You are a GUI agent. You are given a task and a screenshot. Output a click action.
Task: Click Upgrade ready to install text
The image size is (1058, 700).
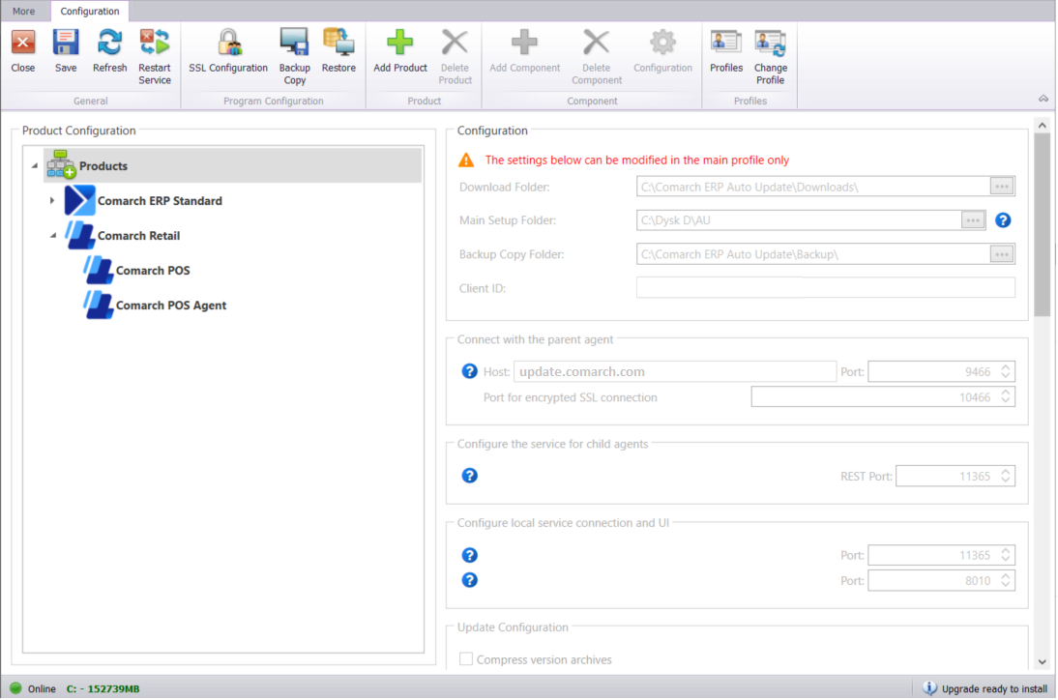[994, 688]
